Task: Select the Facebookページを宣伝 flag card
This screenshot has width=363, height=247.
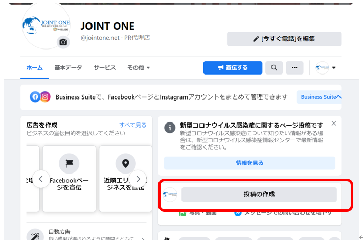Action: click(x=69, y=179)
